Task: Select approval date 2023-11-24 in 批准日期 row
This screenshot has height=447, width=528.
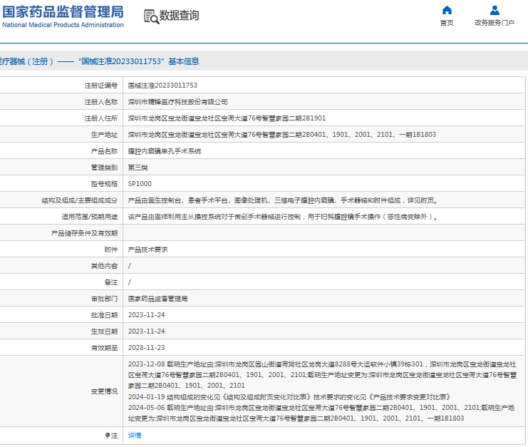Action: tap(147, 315)
